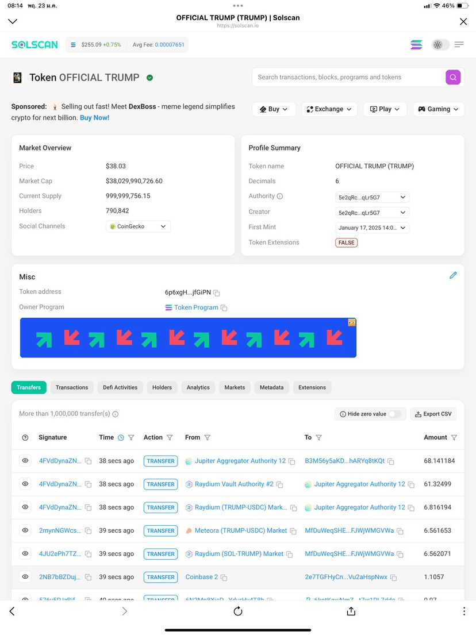Switch to the Analytics tab
Image resolution: width=476 pixels, height=635 pixels.
coord(198,387)
